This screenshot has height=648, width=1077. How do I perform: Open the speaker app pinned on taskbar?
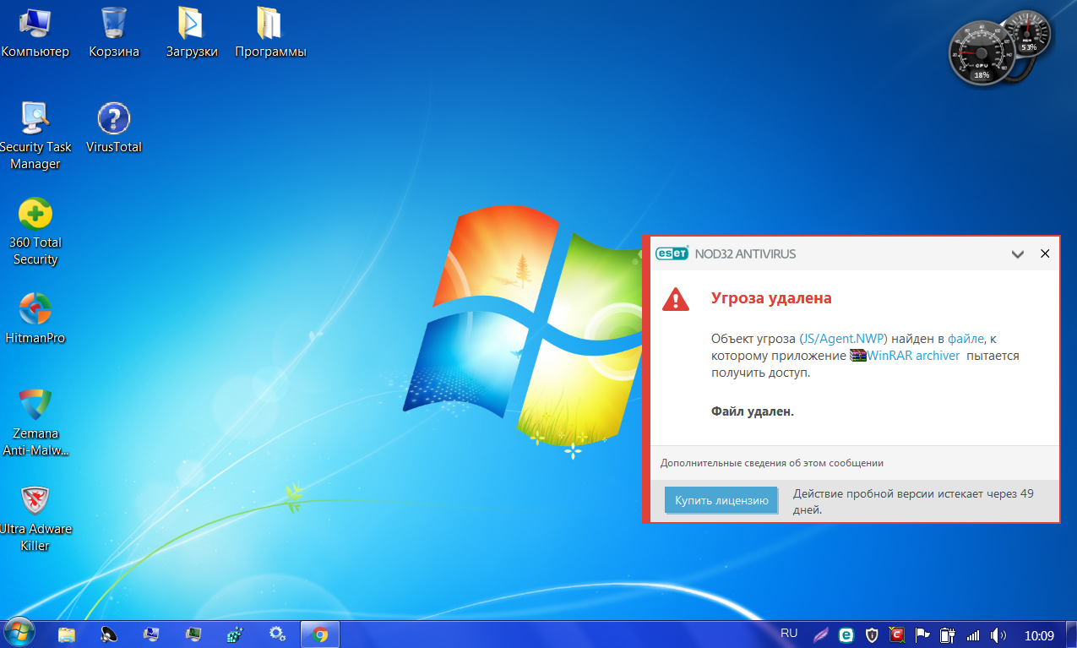pos(109,634)
